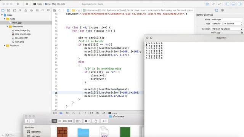The height and width of the screenshot is (137, 244).
Task: Toggle the Inspectors panel visibility
Action: click(239, 4)
